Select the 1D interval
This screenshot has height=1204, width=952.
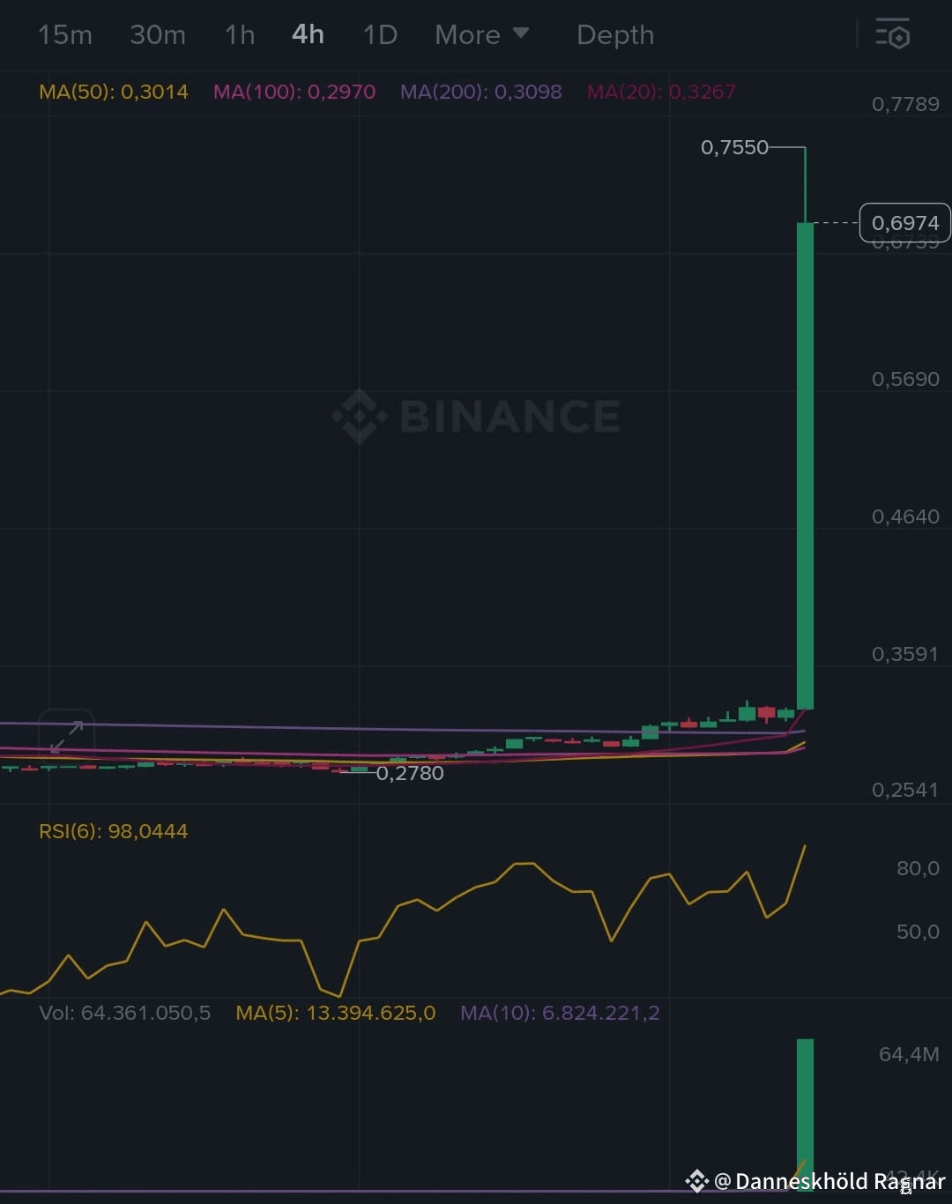point(379,35)
